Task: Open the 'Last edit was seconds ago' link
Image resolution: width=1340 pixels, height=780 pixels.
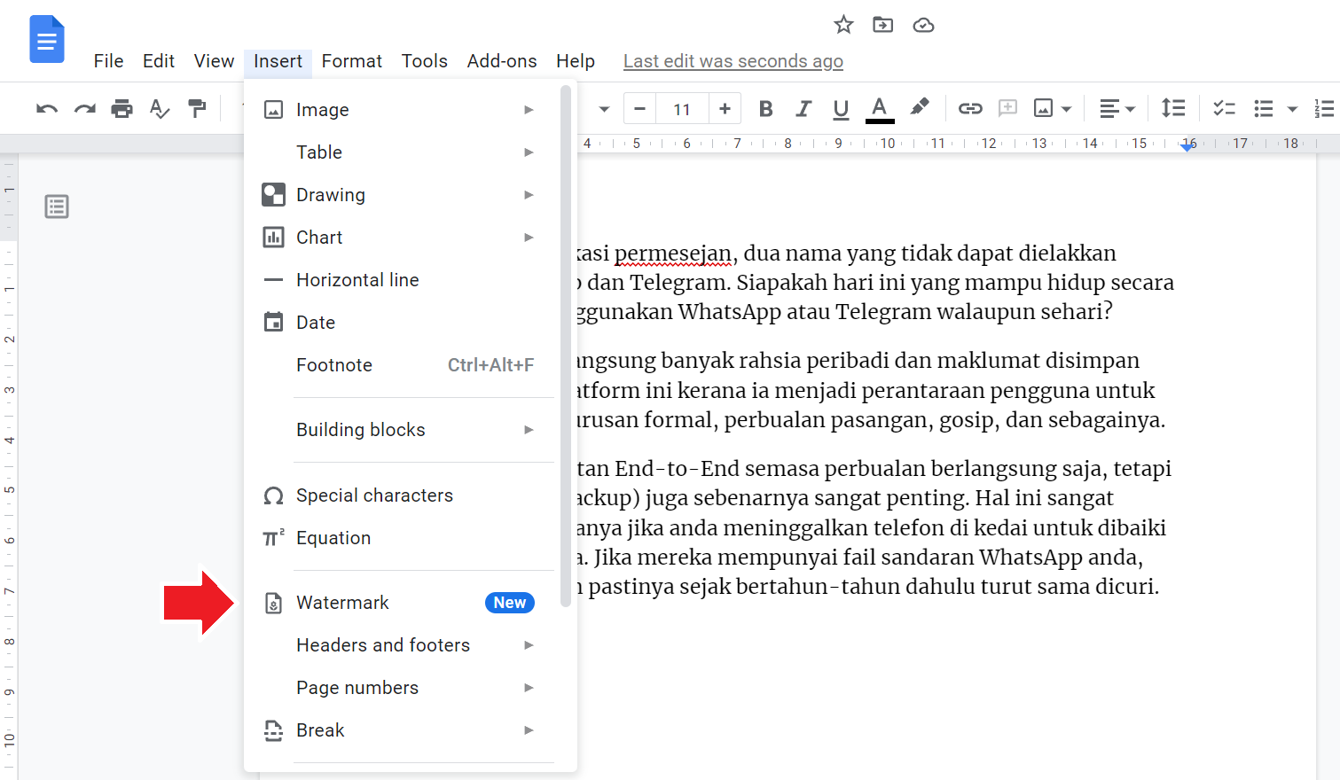Action: pos(733,61)
